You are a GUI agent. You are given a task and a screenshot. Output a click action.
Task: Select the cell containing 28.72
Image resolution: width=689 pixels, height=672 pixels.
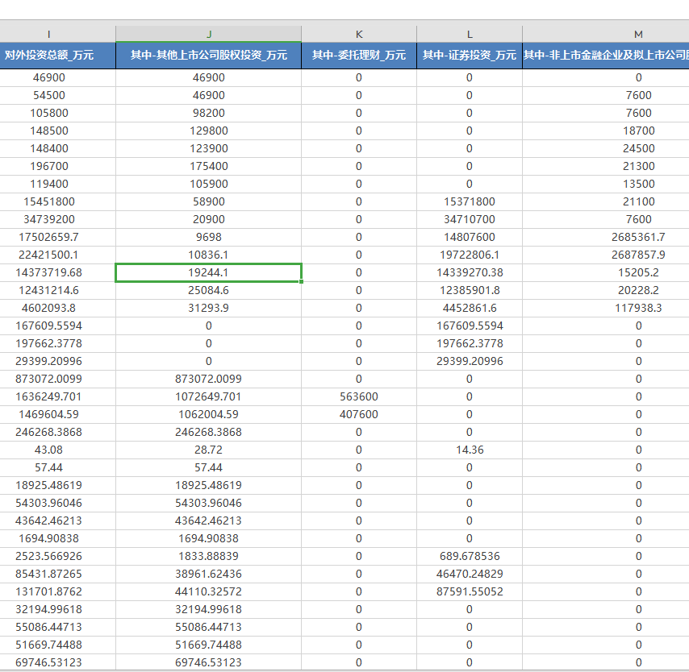(x=209, y=450)
